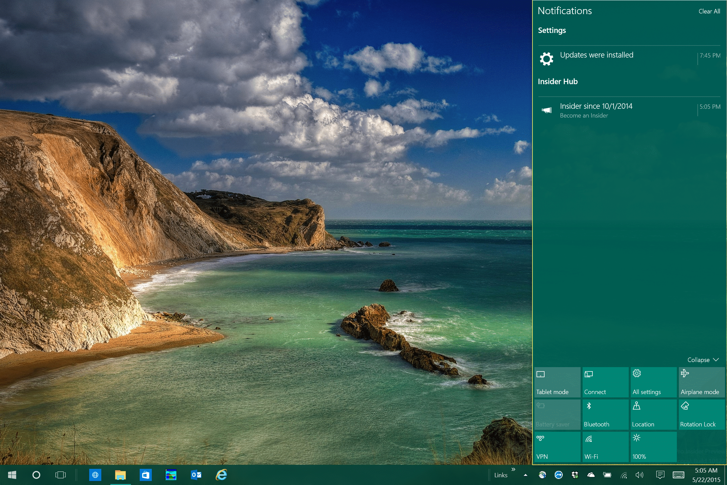Open the OneDrive cloud tray icon
Screen dimensions: 727x485
click(x=591, y=475)
